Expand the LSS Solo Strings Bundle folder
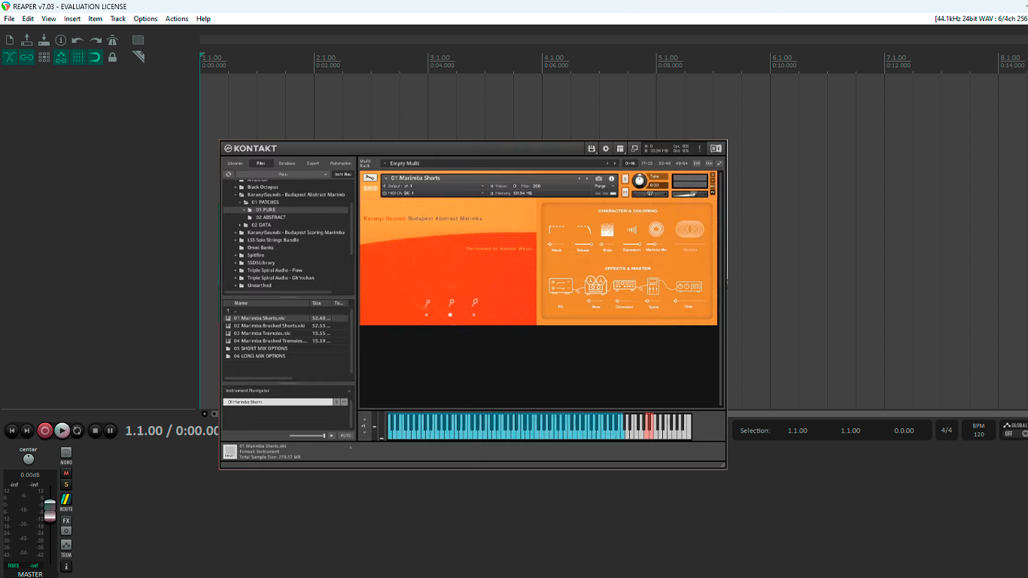The width and height of the screenshot is (1028, 578). coord(236,240)
